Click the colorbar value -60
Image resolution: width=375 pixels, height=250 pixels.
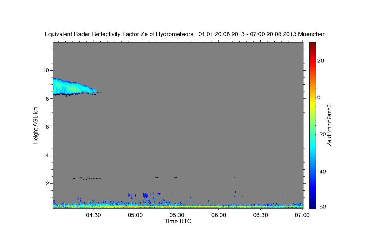click(x=322, y=207)
